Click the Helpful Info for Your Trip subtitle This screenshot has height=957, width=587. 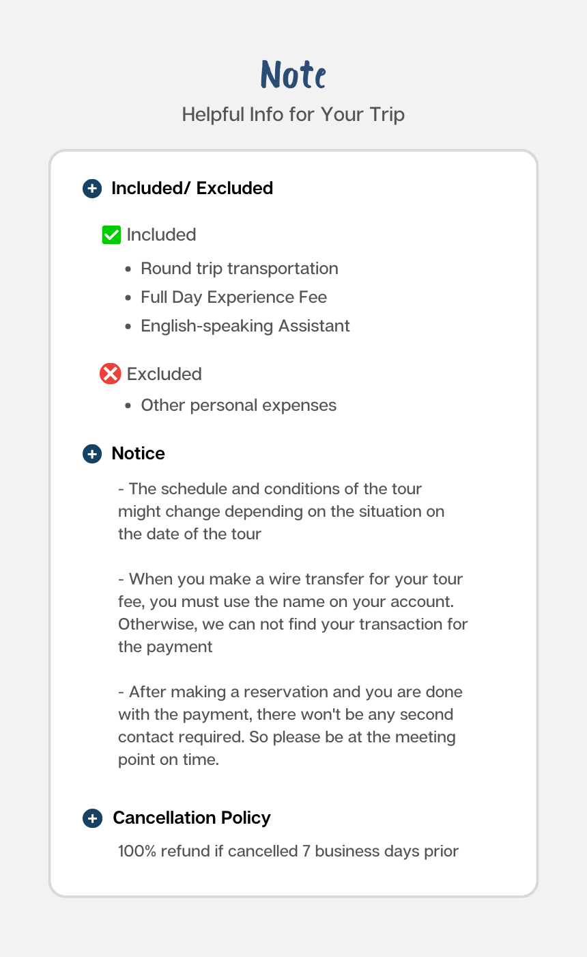(293, 114)
